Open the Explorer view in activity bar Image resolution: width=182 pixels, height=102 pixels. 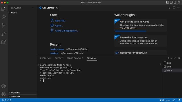[x=3, y=9]
